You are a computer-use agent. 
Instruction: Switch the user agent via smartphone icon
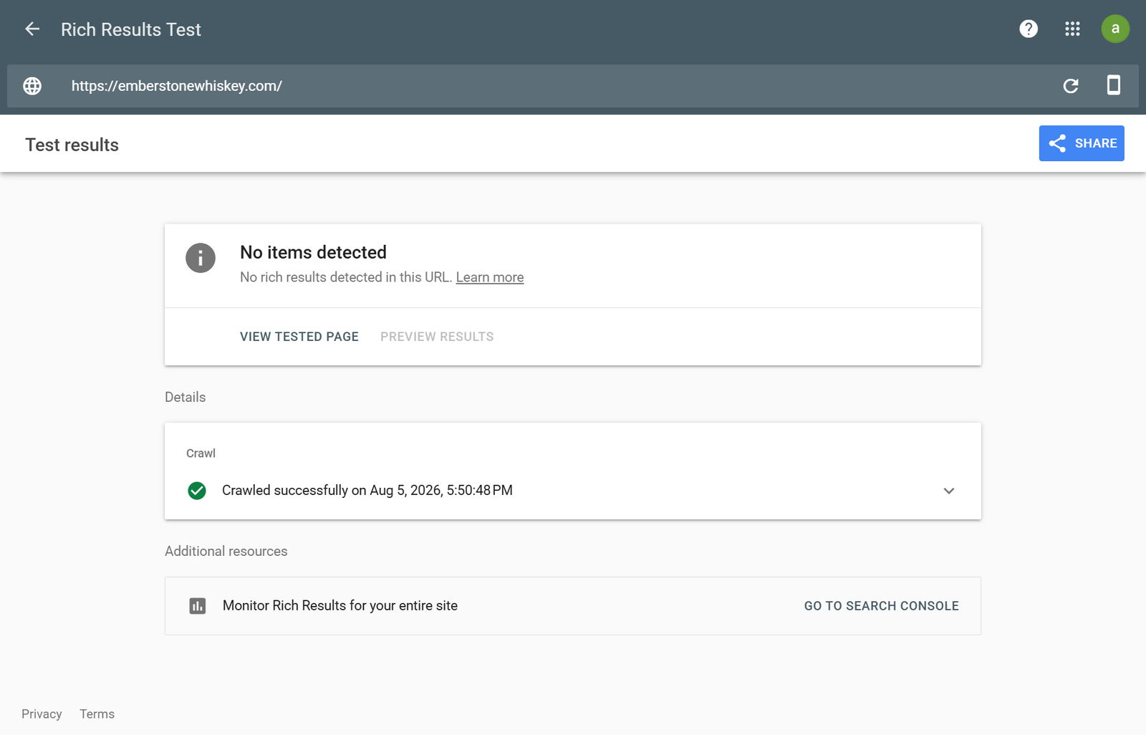[1114, 85]
